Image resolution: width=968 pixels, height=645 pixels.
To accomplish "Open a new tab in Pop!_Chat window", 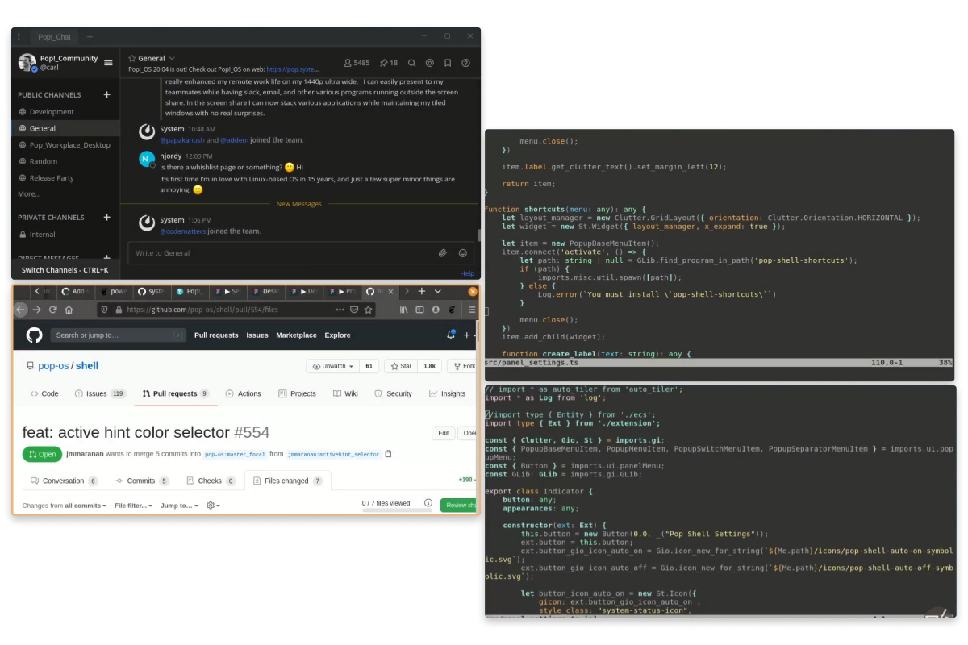I will click(90, 37).
